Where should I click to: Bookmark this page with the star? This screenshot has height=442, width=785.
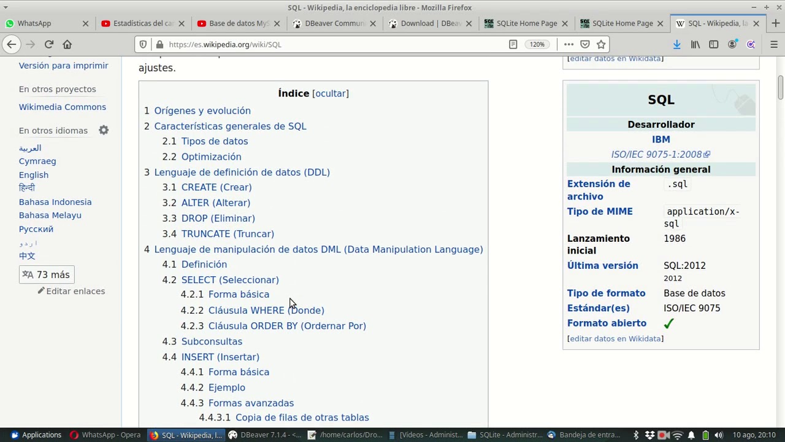601,44
